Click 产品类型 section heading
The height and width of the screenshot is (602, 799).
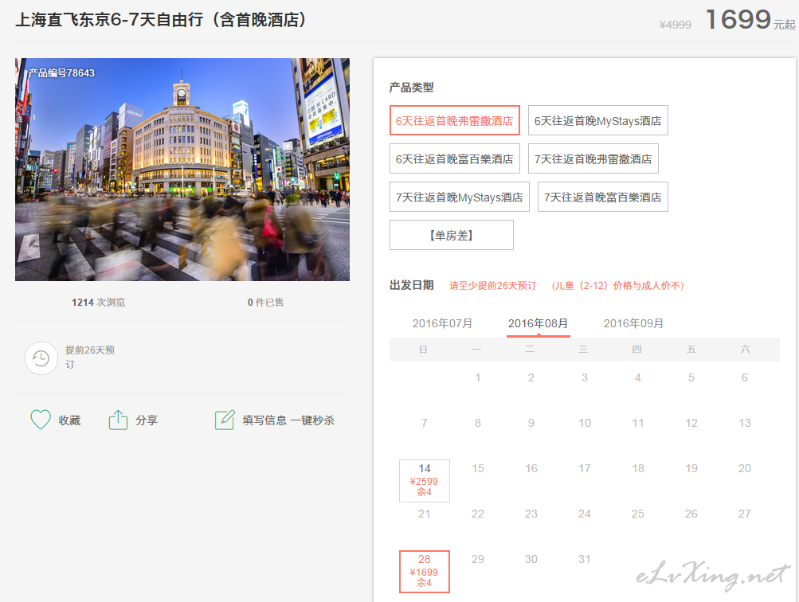pos(411,87)
